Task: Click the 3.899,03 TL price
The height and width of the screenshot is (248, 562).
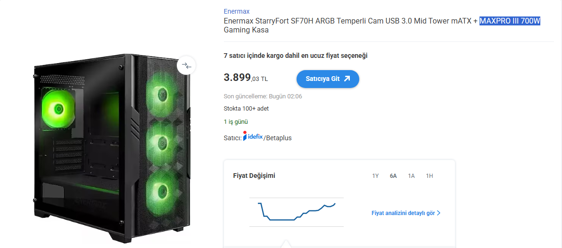Action: 245,78
